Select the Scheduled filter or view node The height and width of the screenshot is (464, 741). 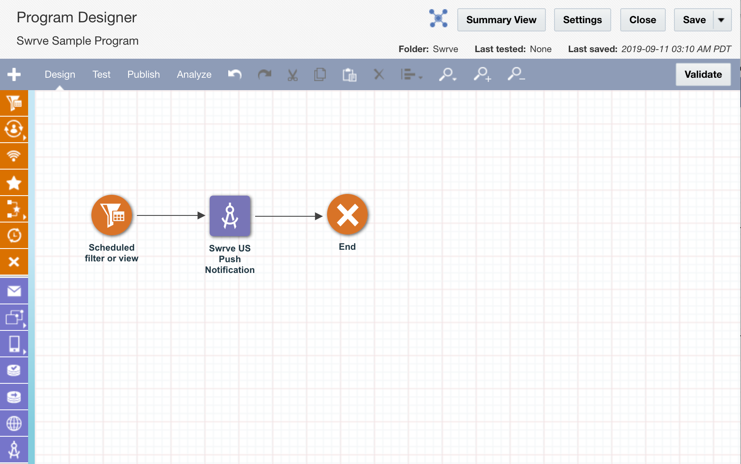tap(112, 215)
